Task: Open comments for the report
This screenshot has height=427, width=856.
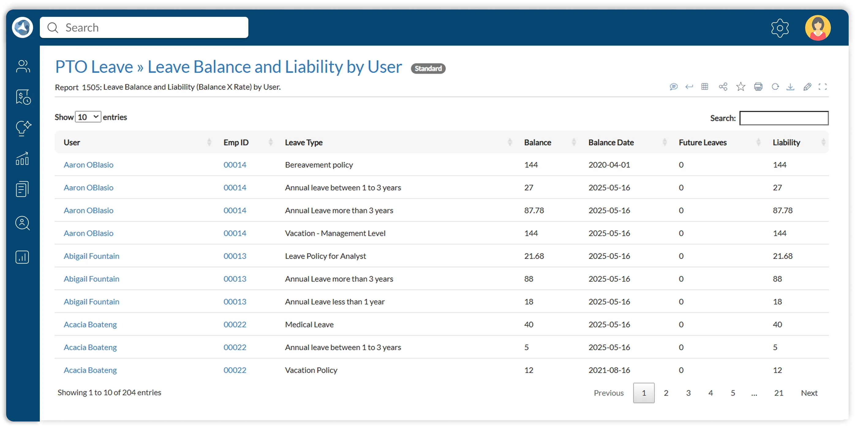Action: coord(673,86)
